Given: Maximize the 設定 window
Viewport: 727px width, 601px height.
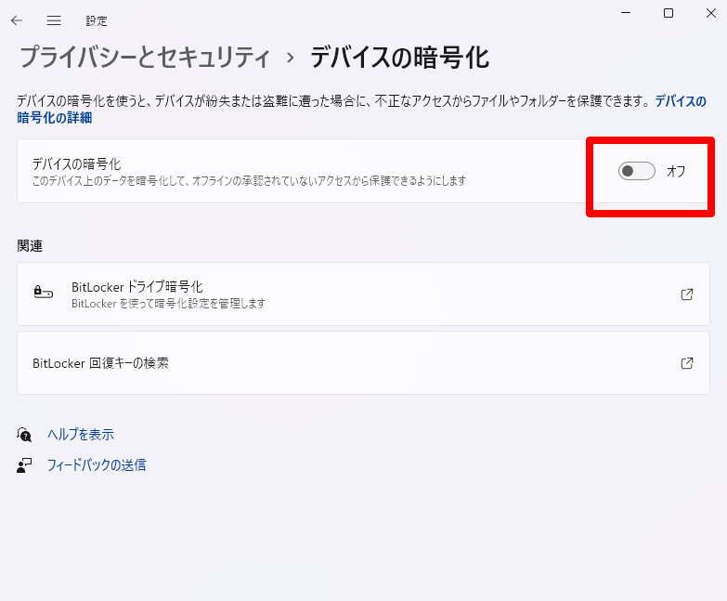Looking at the screenshot, I should (669, 13).
